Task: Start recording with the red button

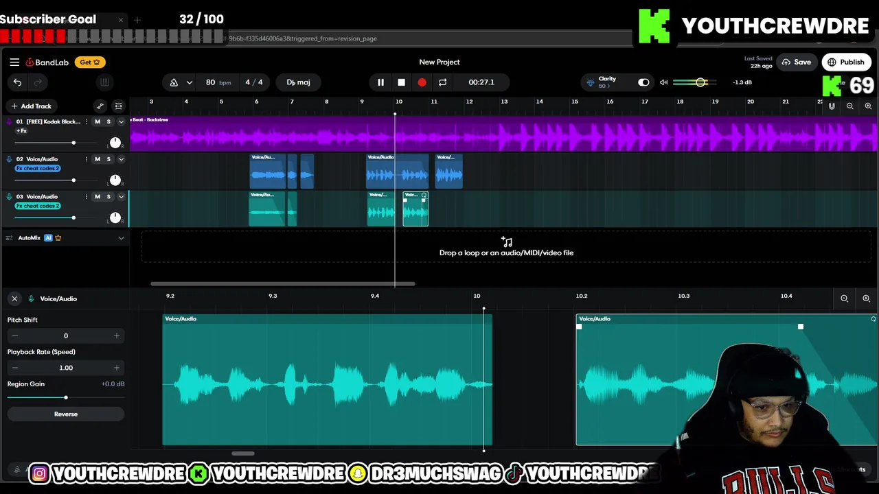Action: (422, 82)
